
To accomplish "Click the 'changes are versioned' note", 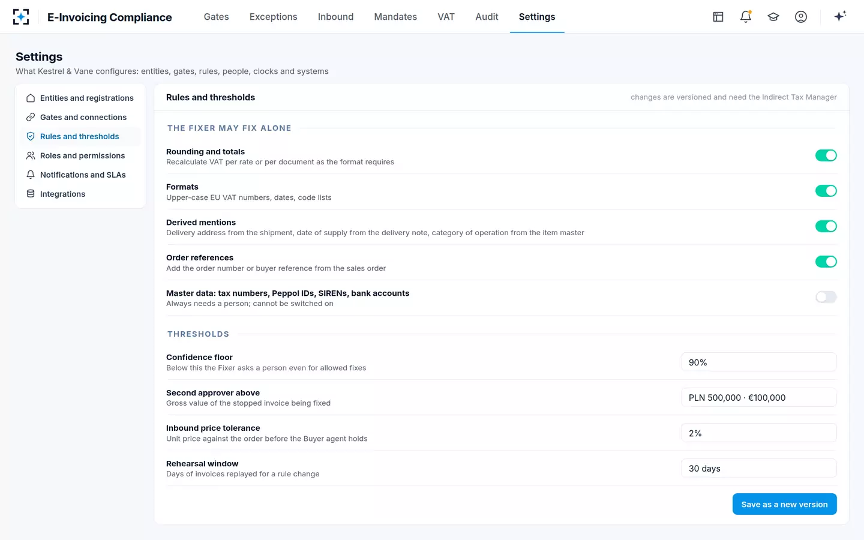I will point(734,97).
